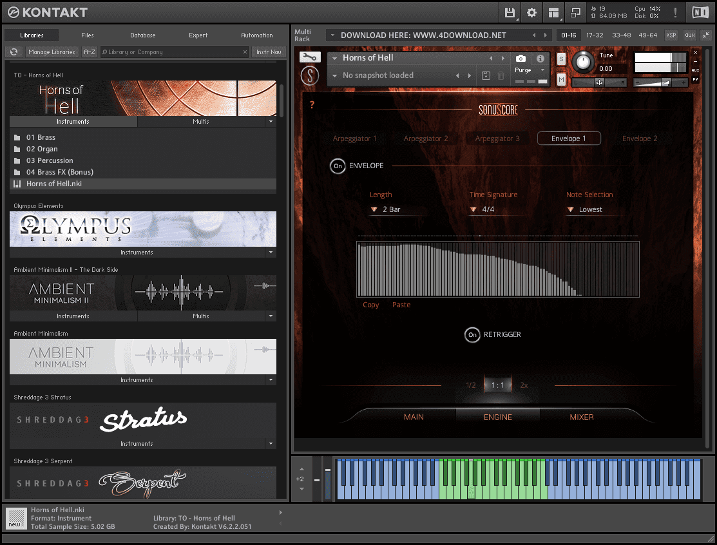This screenshot has width=717, height=545.
Task: Paste the envelope pattern
Action: pos(401,305)
